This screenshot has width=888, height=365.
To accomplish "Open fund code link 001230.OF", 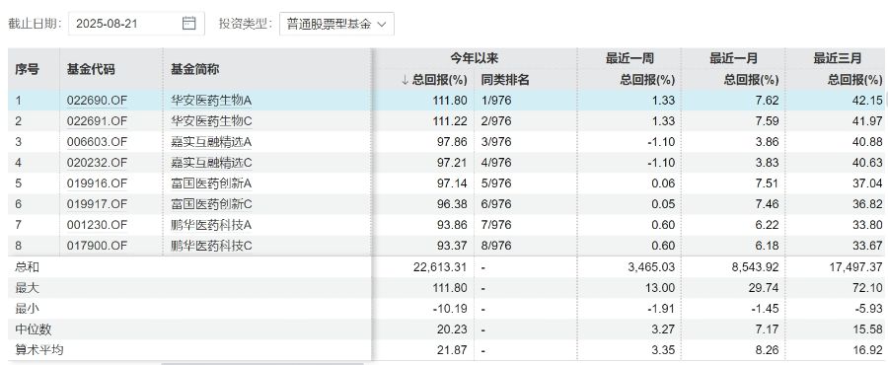I will [97, 225].
